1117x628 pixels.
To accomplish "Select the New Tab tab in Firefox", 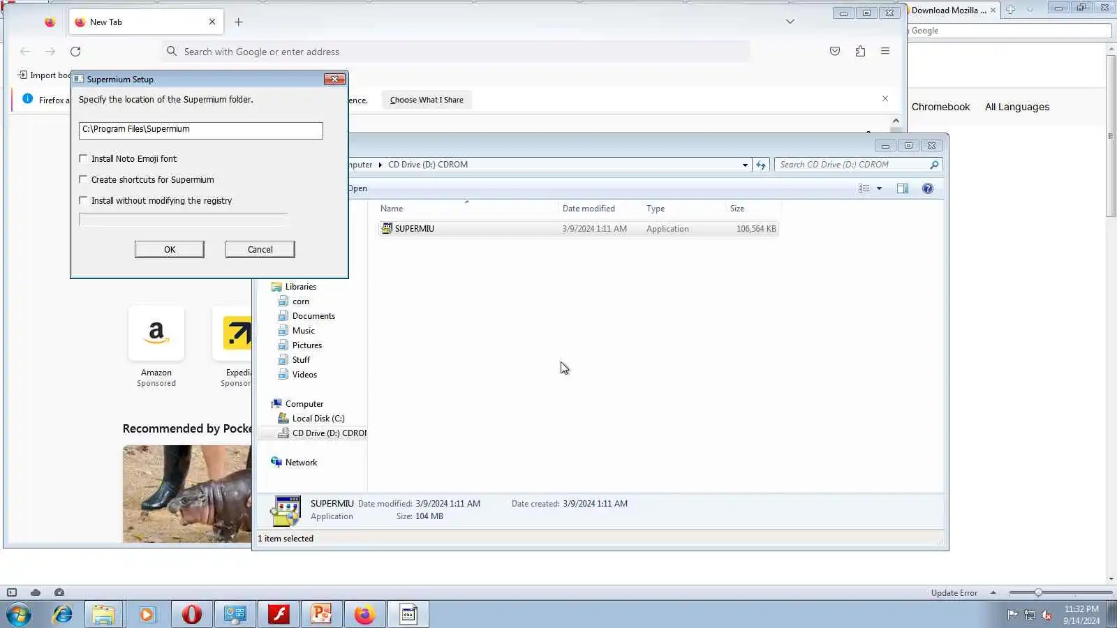I will (147, 22).
